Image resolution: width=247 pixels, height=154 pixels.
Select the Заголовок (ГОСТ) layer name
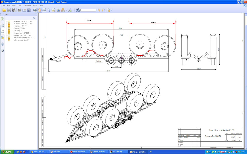point(20,26)
